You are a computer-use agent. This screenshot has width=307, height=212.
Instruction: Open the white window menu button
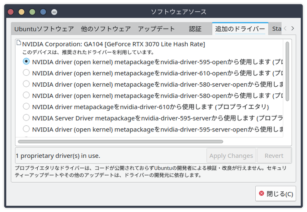point(54,12)
